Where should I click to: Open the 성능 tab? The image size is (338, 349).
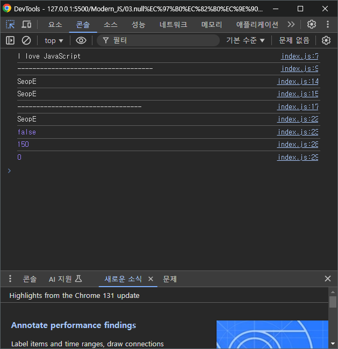138,24
